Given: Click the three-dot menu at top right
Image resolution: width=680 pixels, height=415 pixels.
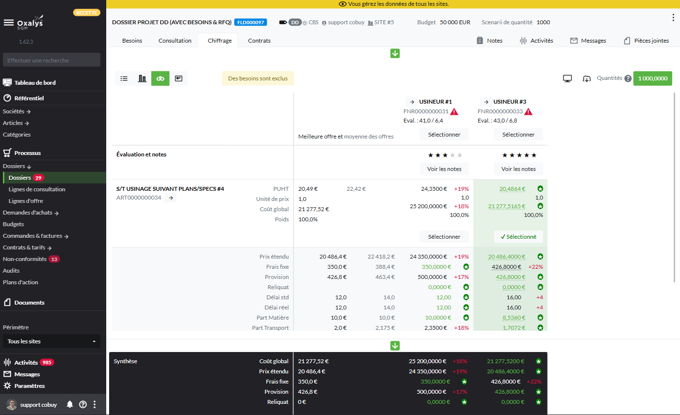Looking at the screenshot, I should (x=673, y=18).
